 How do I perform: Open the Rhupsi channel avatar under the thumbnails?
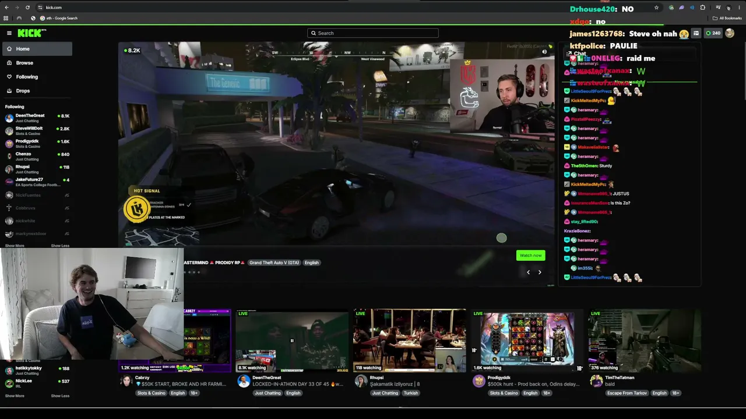(x=361, y=381)
